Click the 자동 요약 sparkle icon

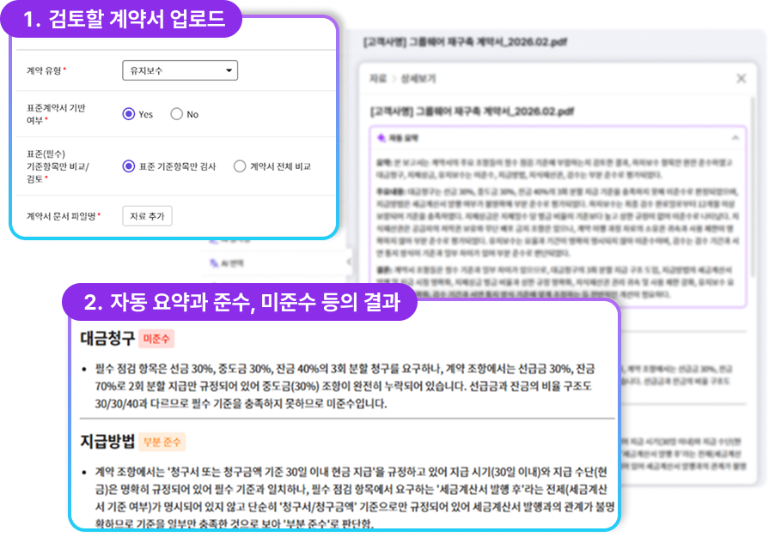tap(382, 137)
